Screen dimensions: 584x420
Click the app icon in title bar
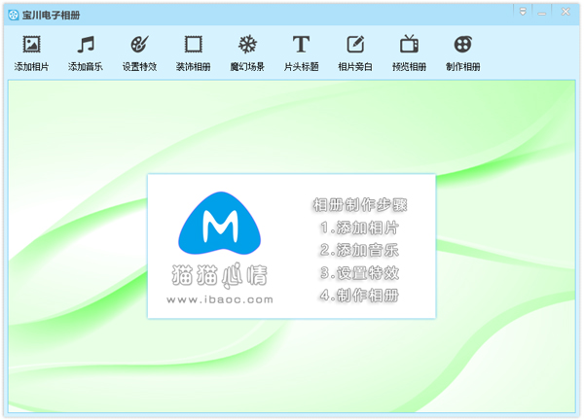(13, 15)
